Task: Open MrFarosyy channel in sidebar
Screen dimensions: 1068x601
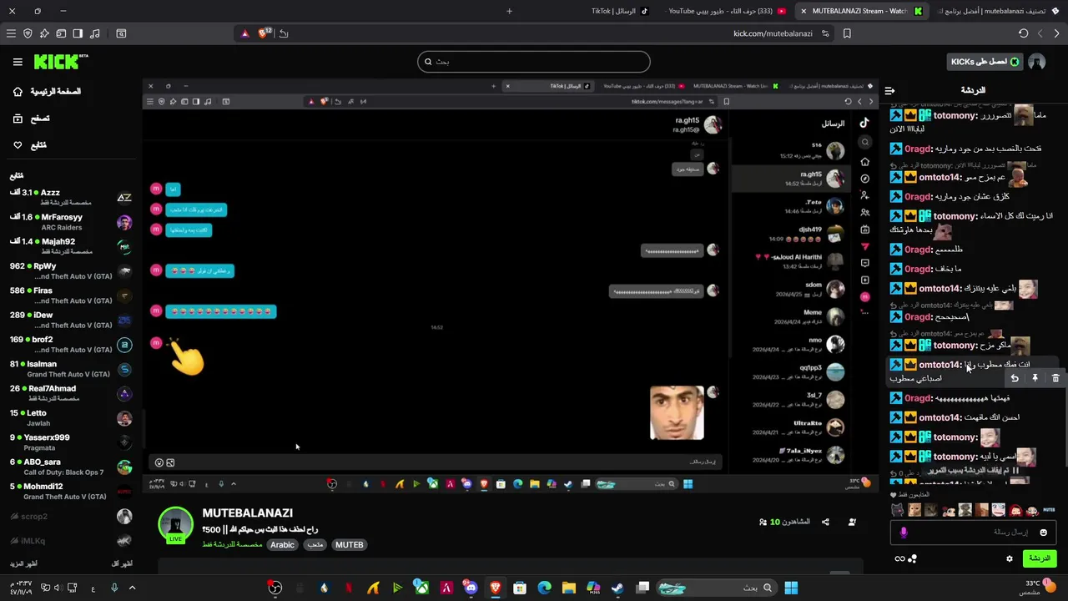Action: tap(71, 221)
